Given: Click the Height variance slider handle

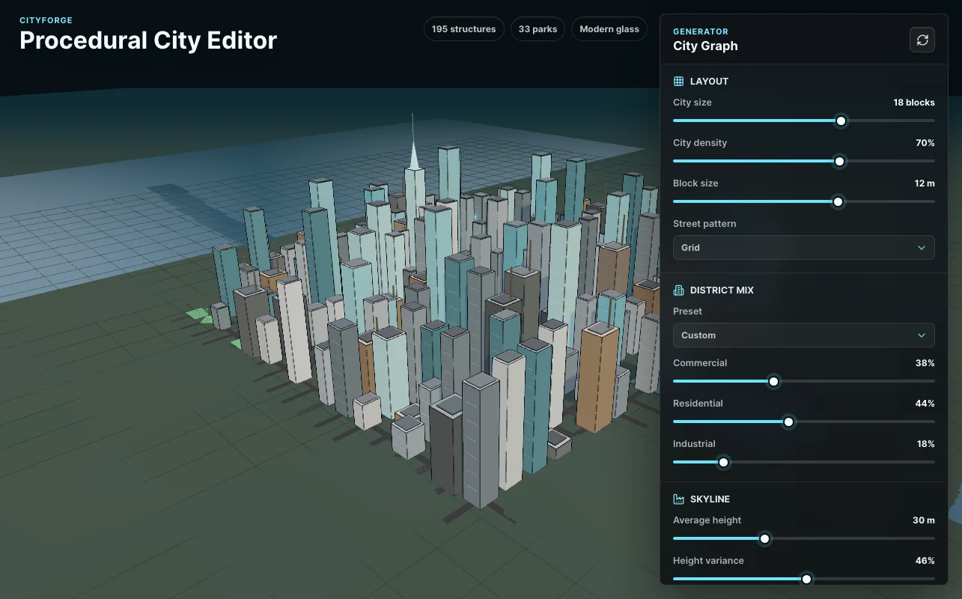Looking at the screenshot, I should pyautogui.click(x=806, y=579).
